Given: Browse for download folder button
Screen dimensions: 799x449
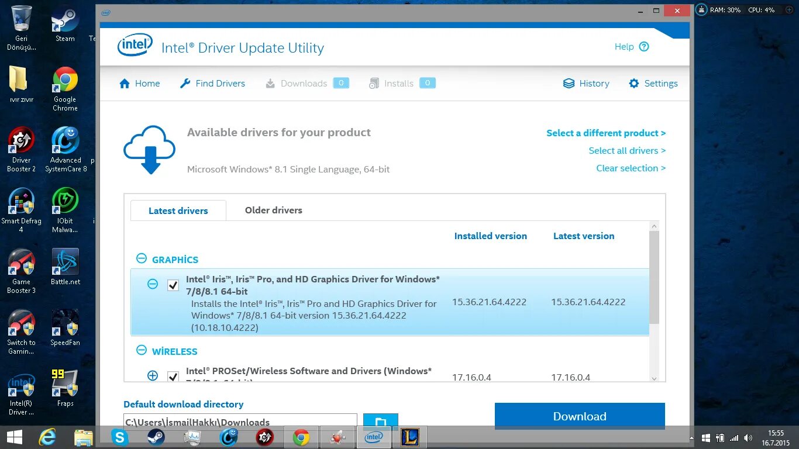Looking at the screenshot, I should click(x=381, y=421).
